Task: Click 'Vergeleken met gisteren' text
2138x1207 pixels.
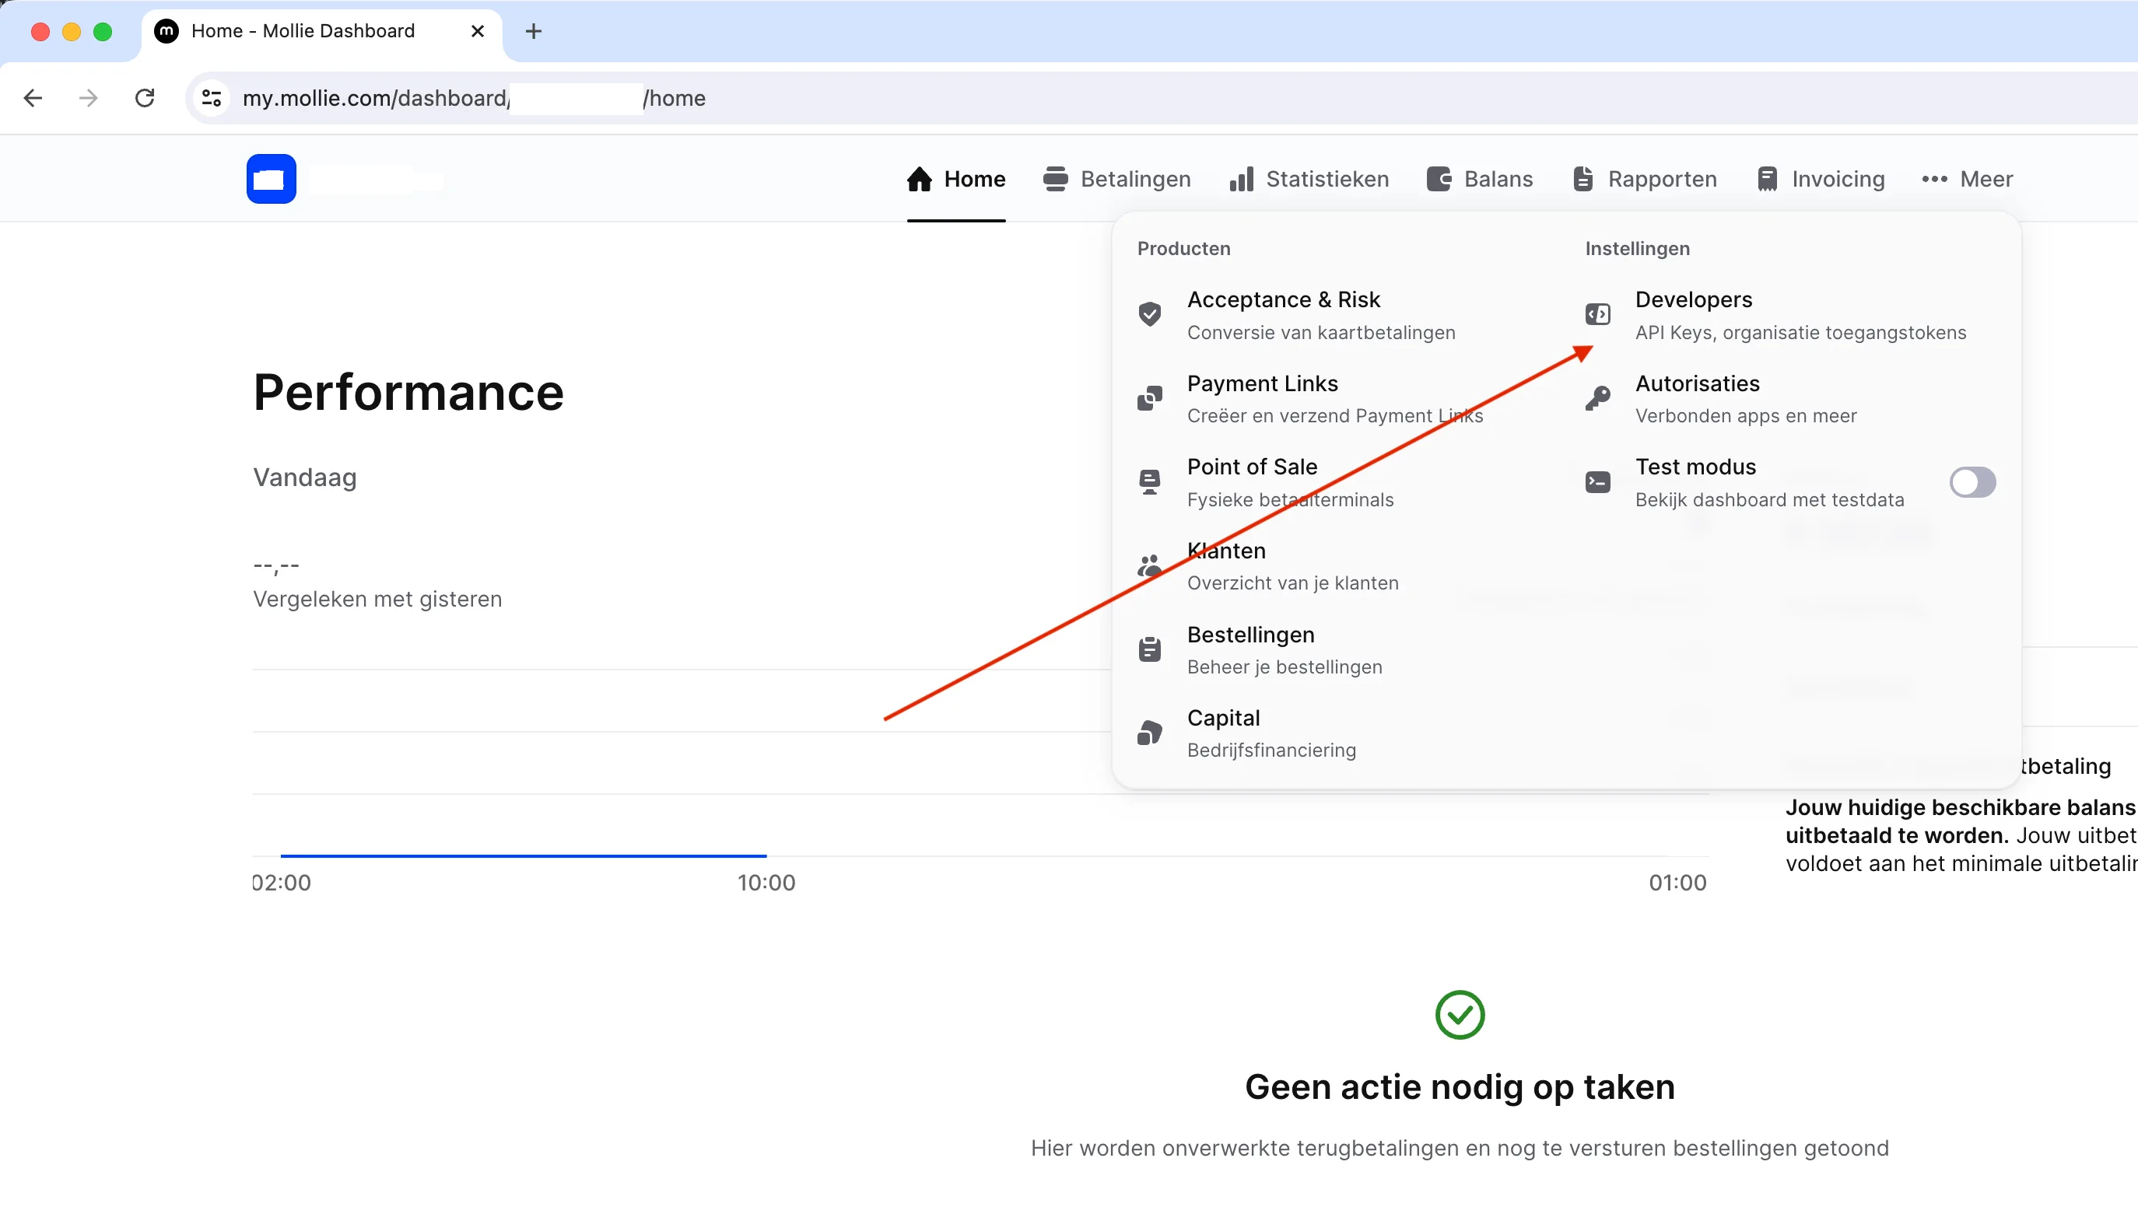Action: [377, 599]
